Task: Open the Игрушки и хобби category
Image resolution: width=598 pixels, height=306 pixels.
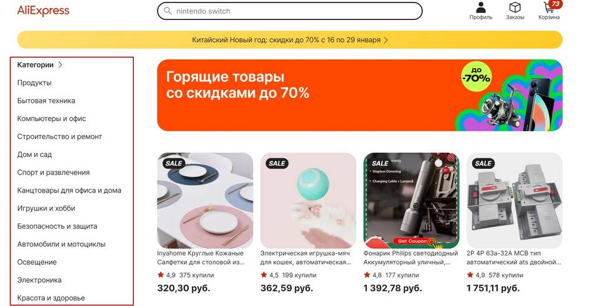Action: point(46,208)
